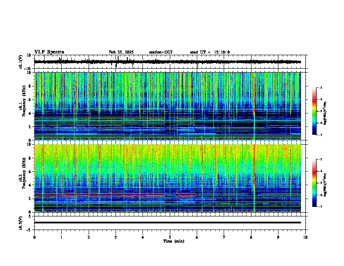Image resolution: width=344 pixels, height=266 pixels.
Task: Click the "8" tick on ch.2 frequency axis
Action: (30, 158)
